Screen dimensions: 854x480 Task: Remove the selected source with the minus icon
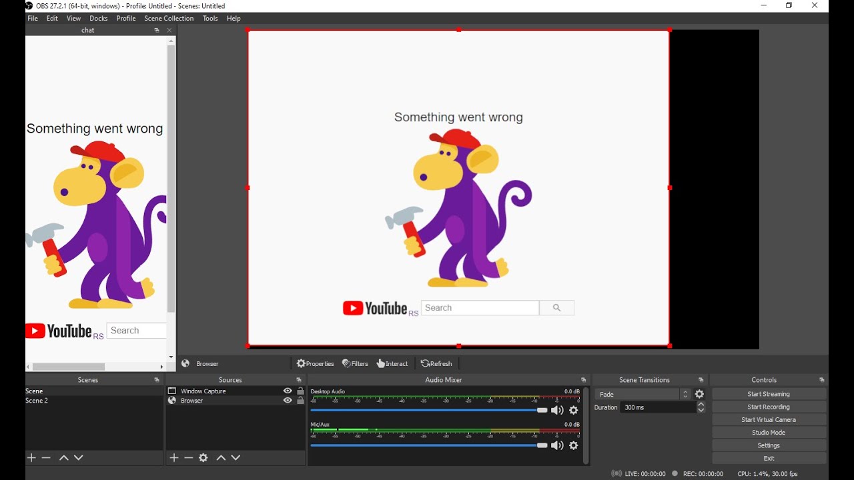click(189, 458)
